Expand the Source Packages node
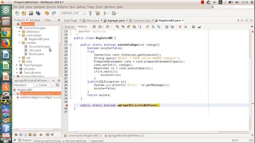Screen dimensions: 255x143 coord(17,28)
